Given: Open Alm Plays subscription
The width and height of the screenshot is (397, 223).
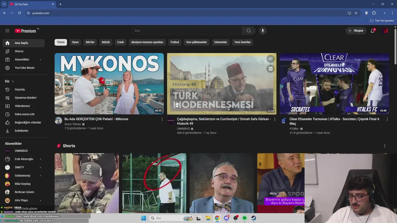Looking at the screenshot, I should click(x=24, y=200).
